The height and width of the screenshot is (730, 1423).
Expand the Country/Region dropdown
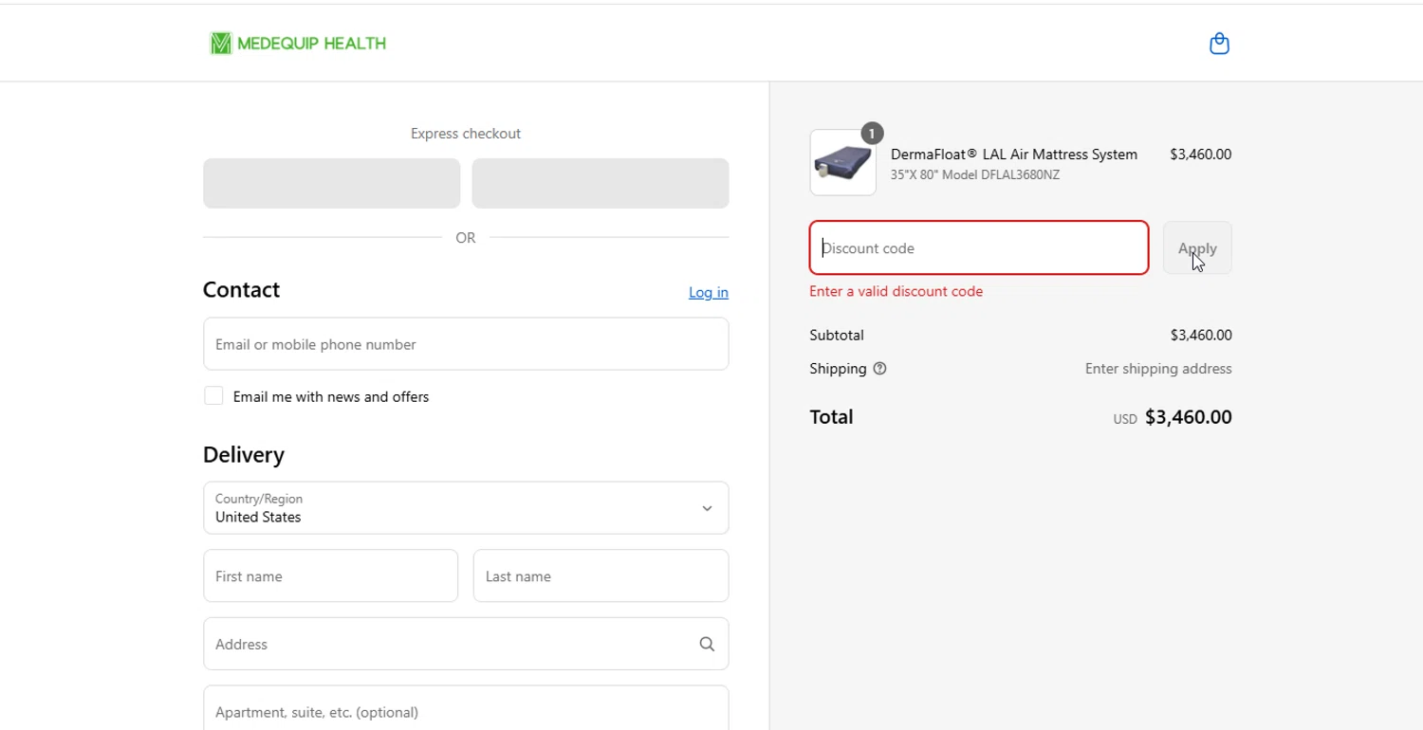click(466, 508)
